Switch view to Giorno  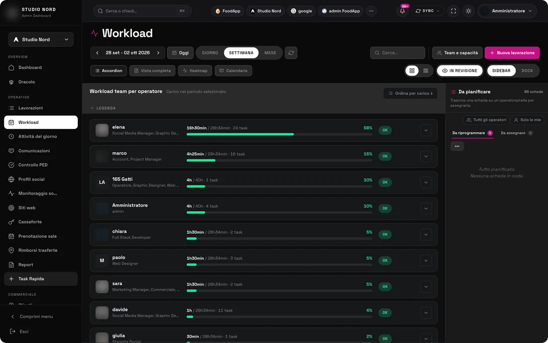click(x=210, y=53)
